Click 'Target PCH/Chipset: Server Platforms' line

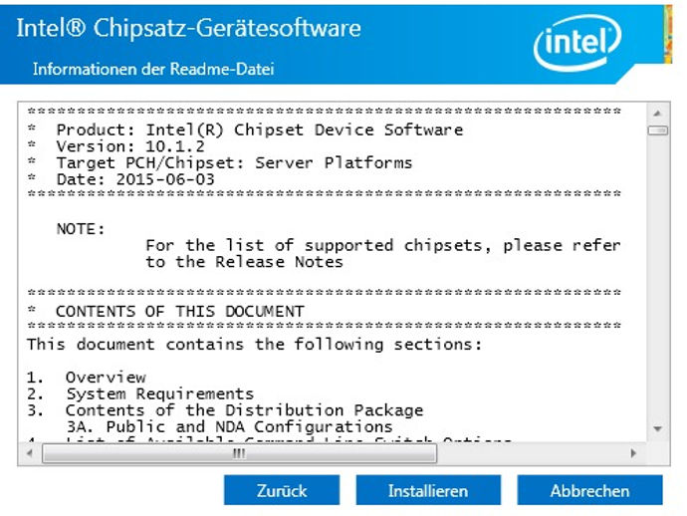[234, 163]
